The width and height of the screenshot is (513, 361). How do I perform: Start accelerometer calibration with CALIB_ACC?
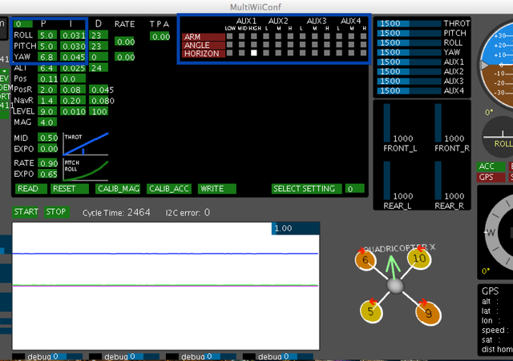[169, 188]
